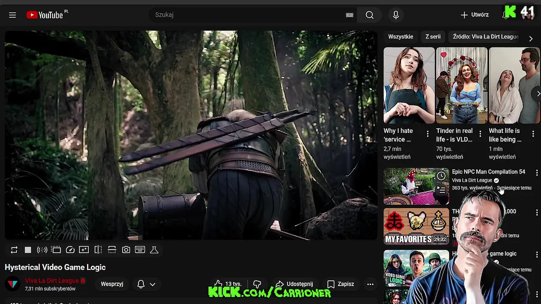Save the video with the Zapisz button

(341, 284)
